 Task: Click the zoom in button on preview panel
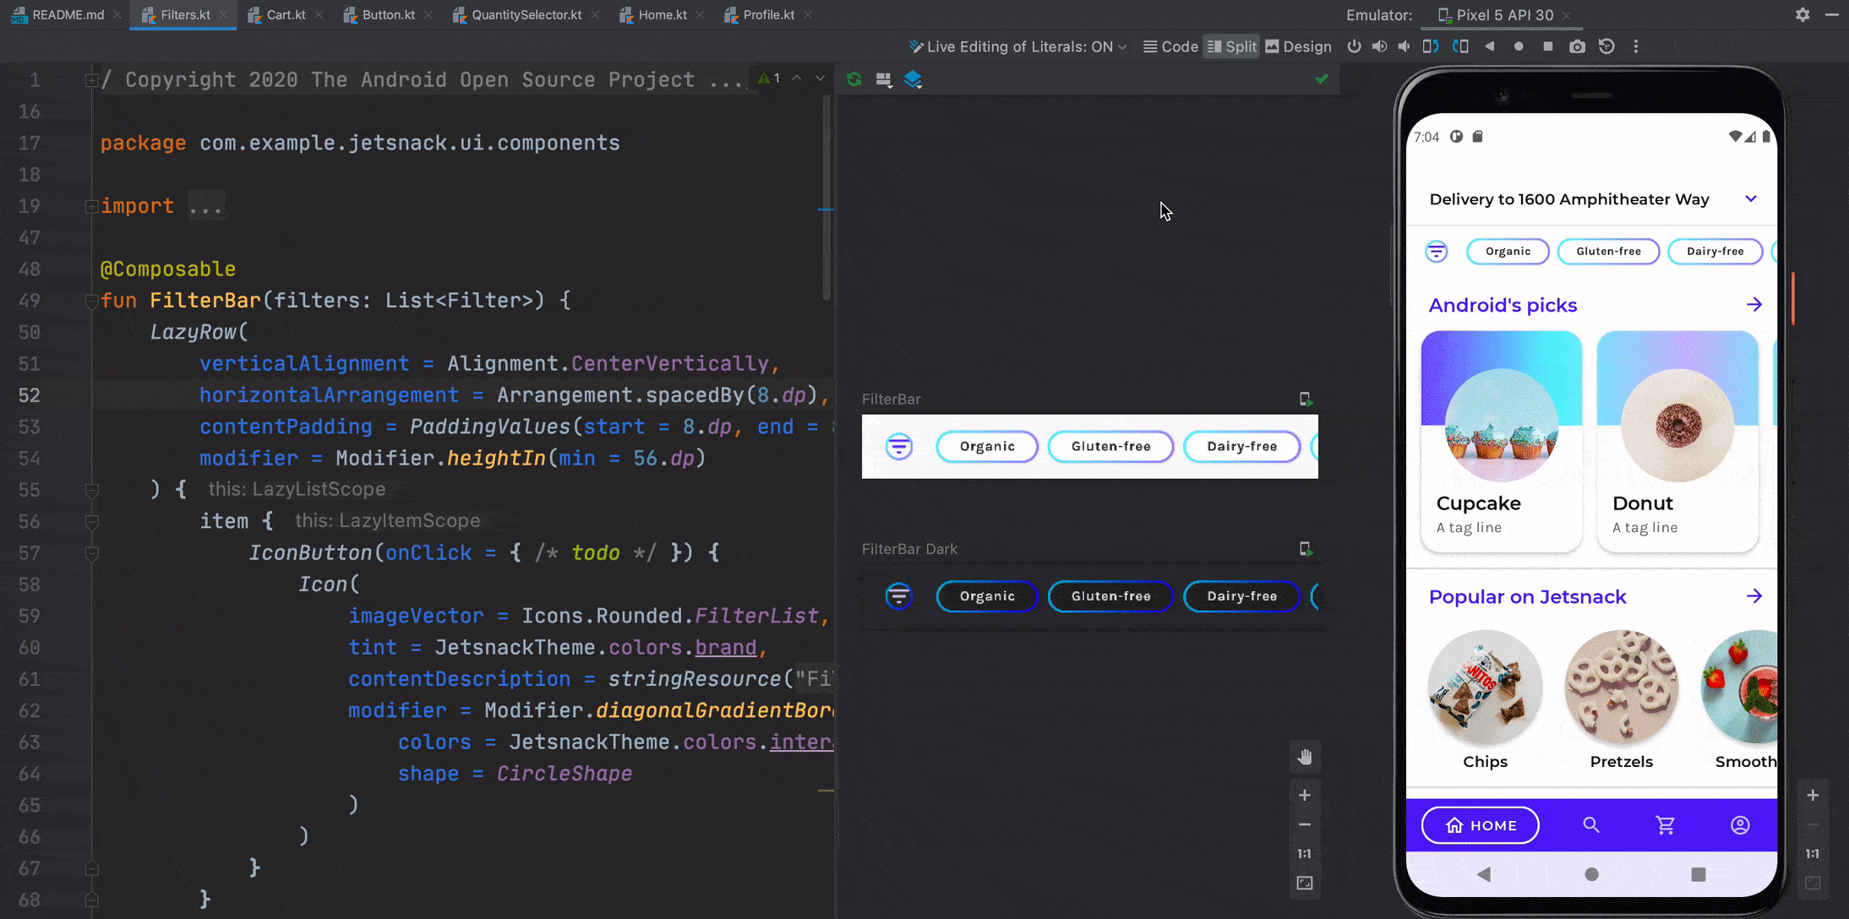pyautogui.click(x=1306, y=794)
